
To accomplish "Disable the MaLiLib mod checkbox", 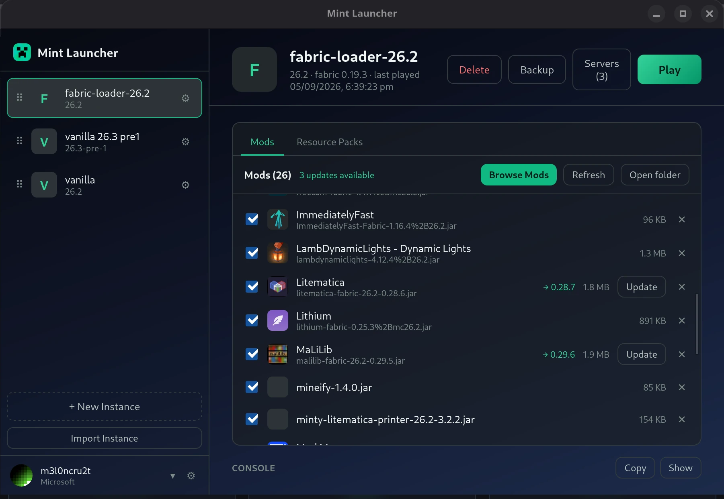I will tap(252, 354).
